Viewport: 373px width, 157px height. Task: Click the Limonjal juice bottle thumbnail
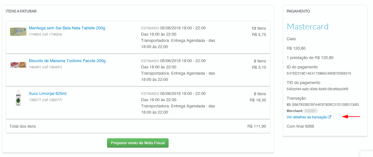click(18, 98)
